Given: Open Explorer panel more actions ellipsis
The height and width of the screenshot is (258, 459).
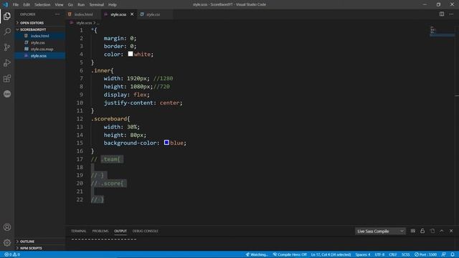Looking at the screenshot, I should point(57,14).
